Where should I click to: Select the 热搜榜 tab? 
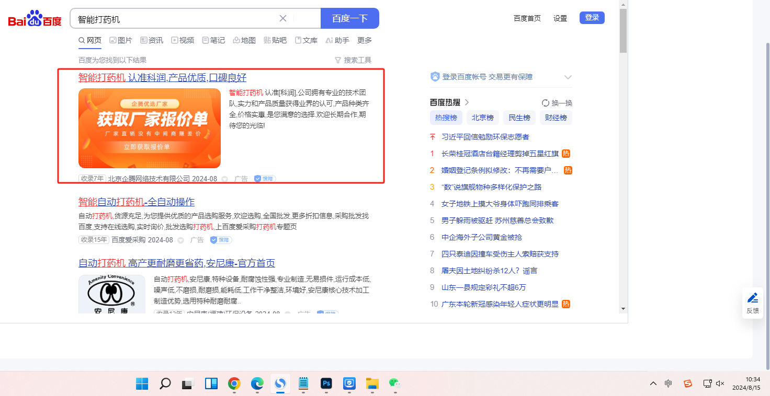coord(446,118)
